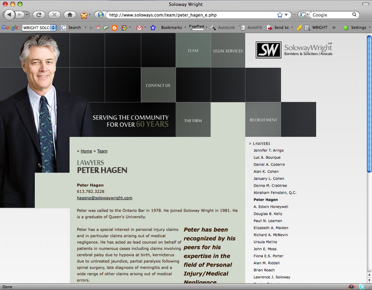Click the Google logo on Google Toolbar
Image resolution: width=372 pixels, height=290 pixels.
click(10, 27)
